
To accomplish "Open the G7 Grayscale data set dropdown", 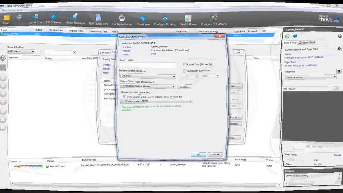I will coord(156,101).
